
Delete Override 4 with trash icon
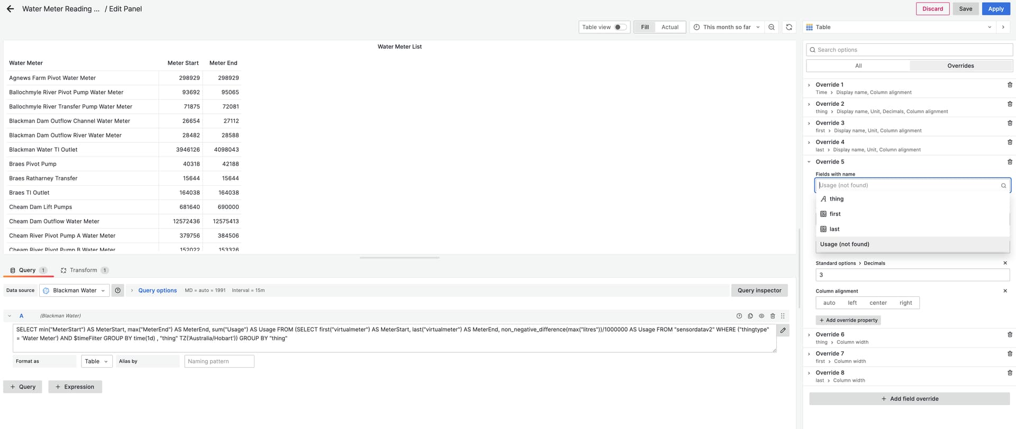1010,142
